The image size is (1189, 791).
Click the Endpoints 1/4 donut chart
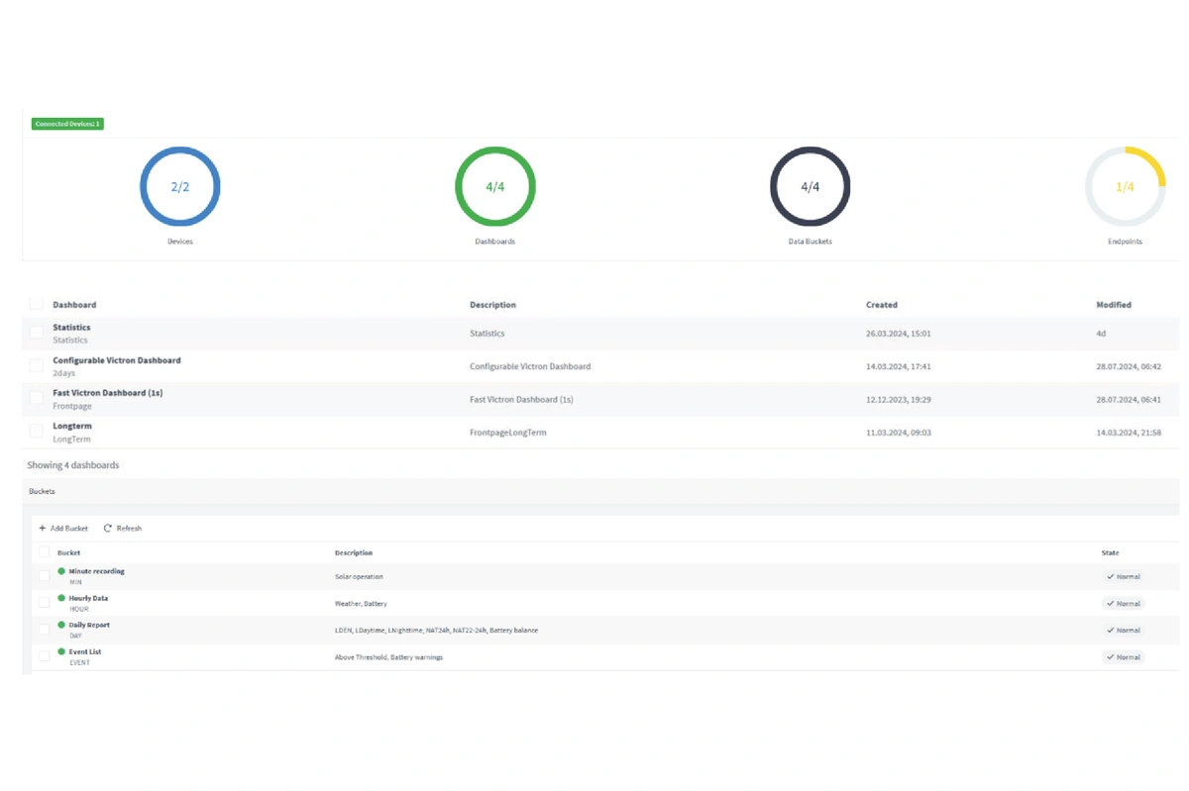click(1125, 186)
